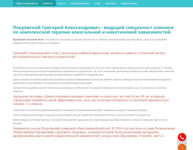Screen dimensions: 193x150
Task: Click the bold text Врачебный стаж более 50 лет
Action: point(28,40)
